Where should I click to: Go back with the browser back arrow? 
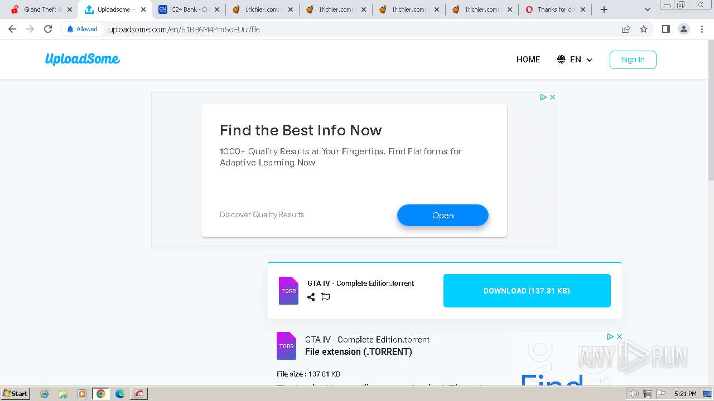click(x=12, y=29)
